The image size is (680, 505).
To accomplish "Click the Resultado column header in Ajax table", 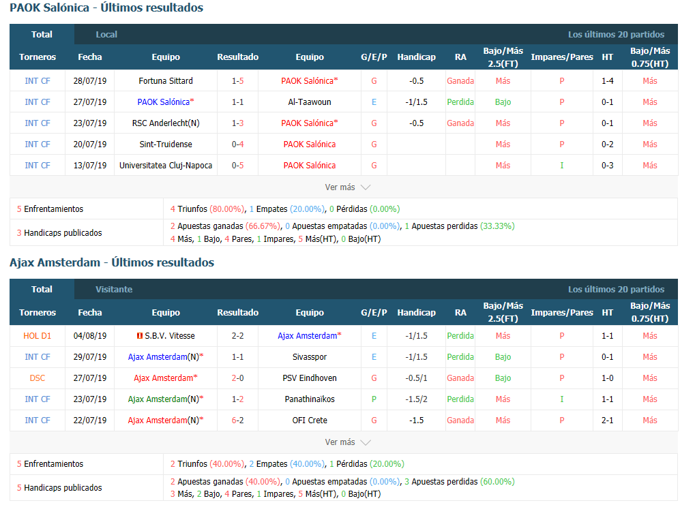I will pos(237,313).
